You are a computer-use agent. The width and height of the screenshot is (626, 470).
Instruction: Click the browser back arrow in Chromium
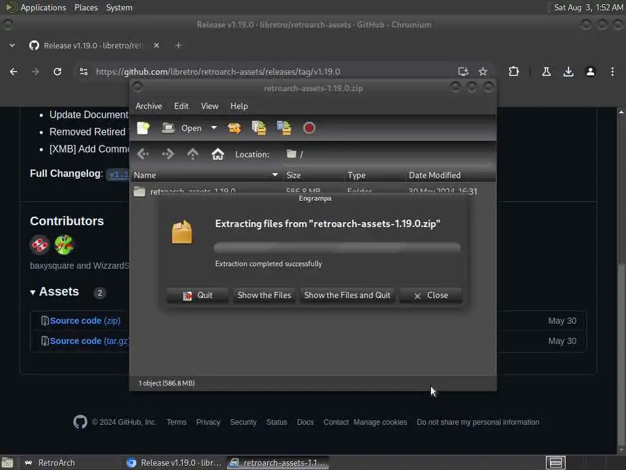[x=13, y=72]
